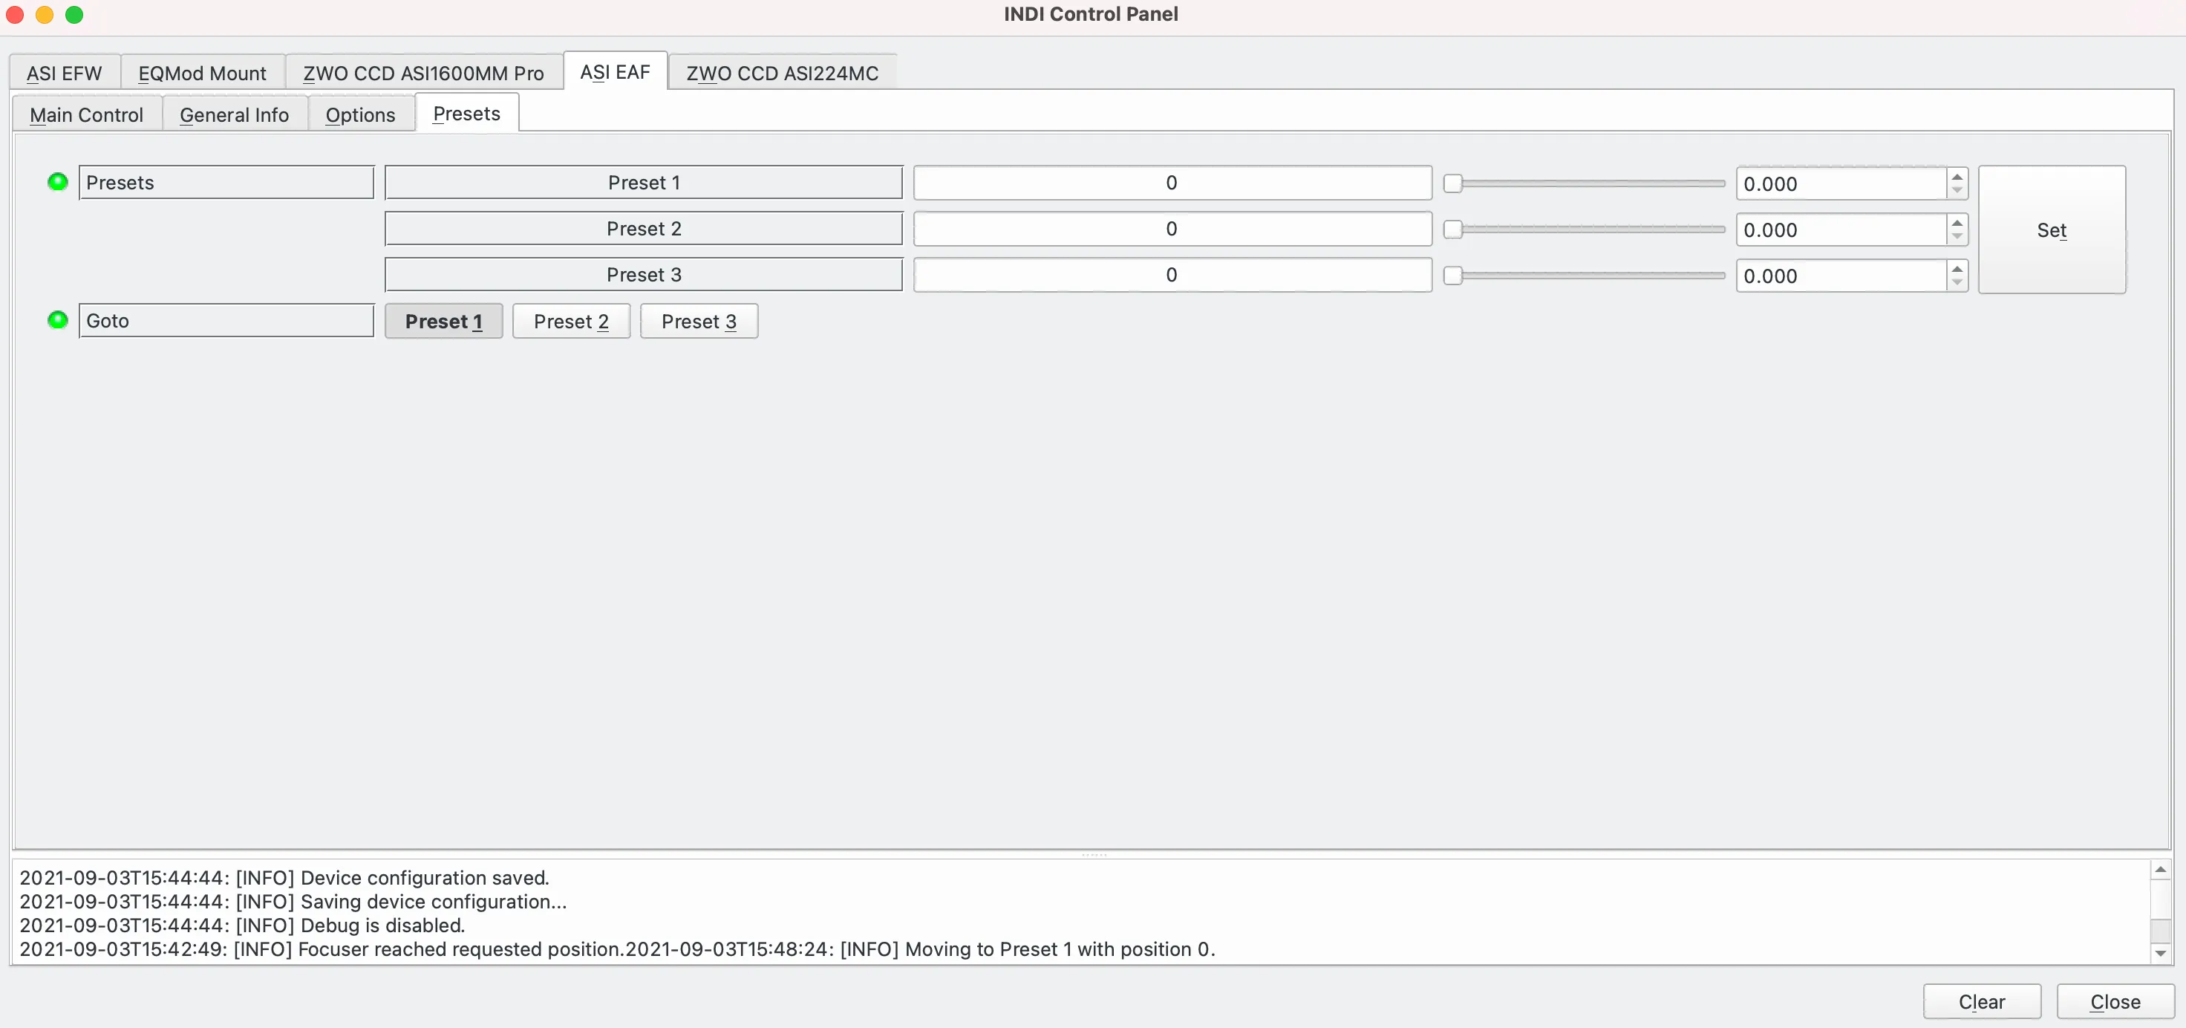Click the Preset 1 slider handle

(x=1453, y=183)
